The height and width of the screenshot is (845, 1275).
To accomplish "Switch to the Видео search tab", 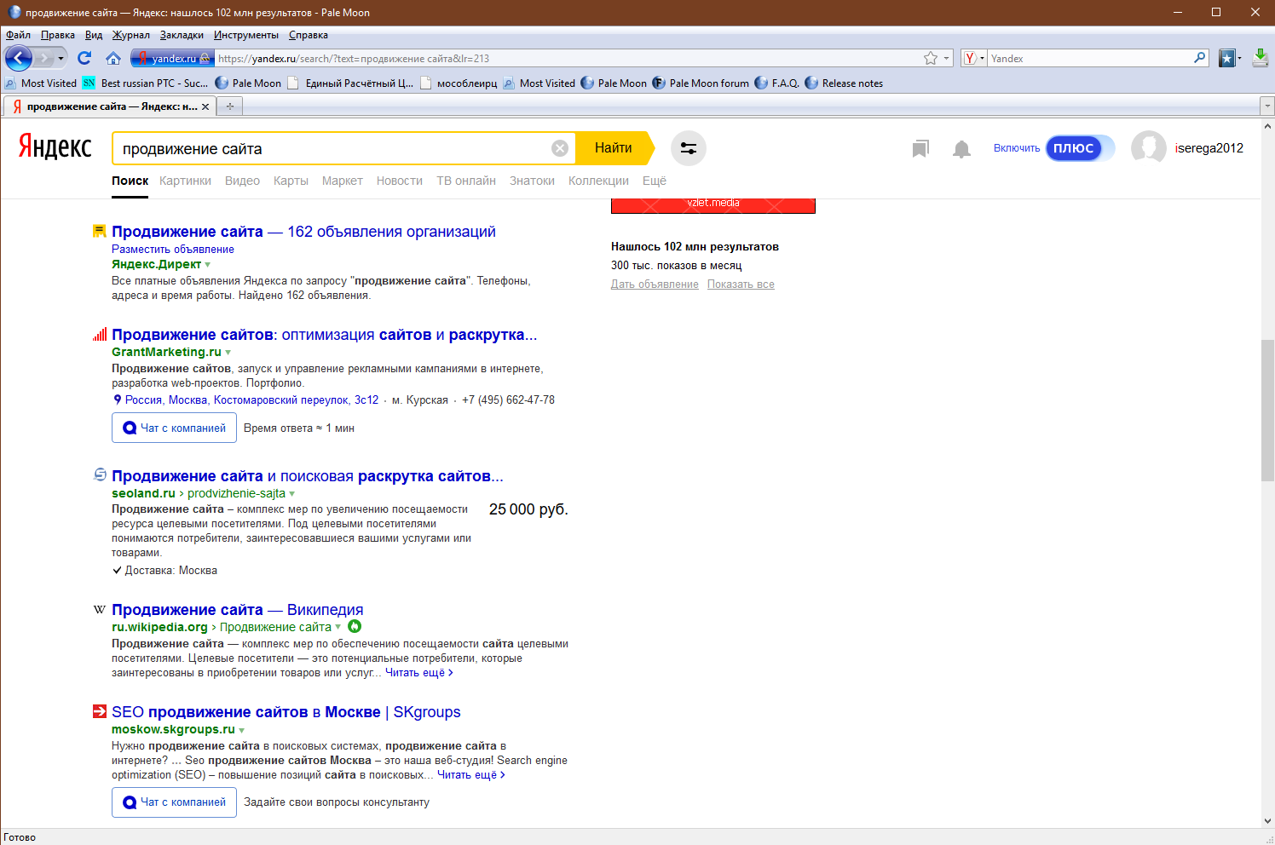I will tap(242, 181).
